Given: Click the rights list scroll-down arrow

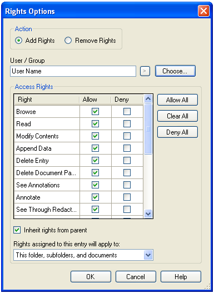Looking at the screenshot, I should pos(148,213).
